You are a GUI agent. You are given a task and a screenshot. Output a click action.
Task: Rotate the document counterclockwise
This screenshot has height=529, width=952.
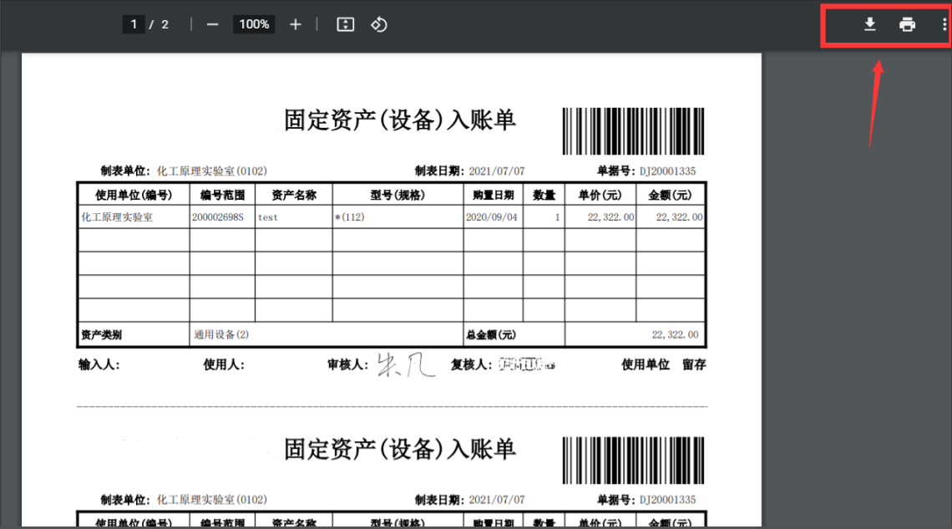pyautogui.click(x=379, y=24)
